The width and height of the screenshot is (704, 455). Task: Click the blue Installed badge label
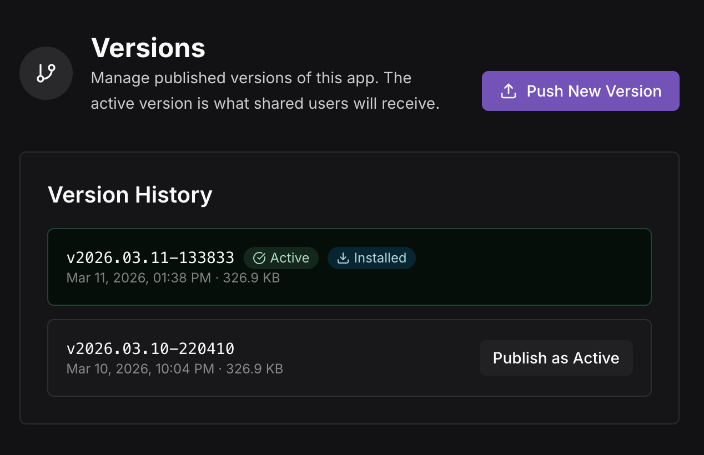380,258
